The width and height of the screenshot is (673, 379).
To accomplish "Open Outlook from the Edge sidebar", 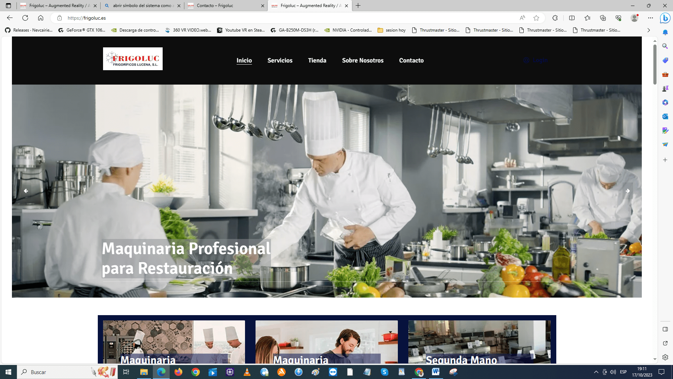I will click(x=665, y=116).
